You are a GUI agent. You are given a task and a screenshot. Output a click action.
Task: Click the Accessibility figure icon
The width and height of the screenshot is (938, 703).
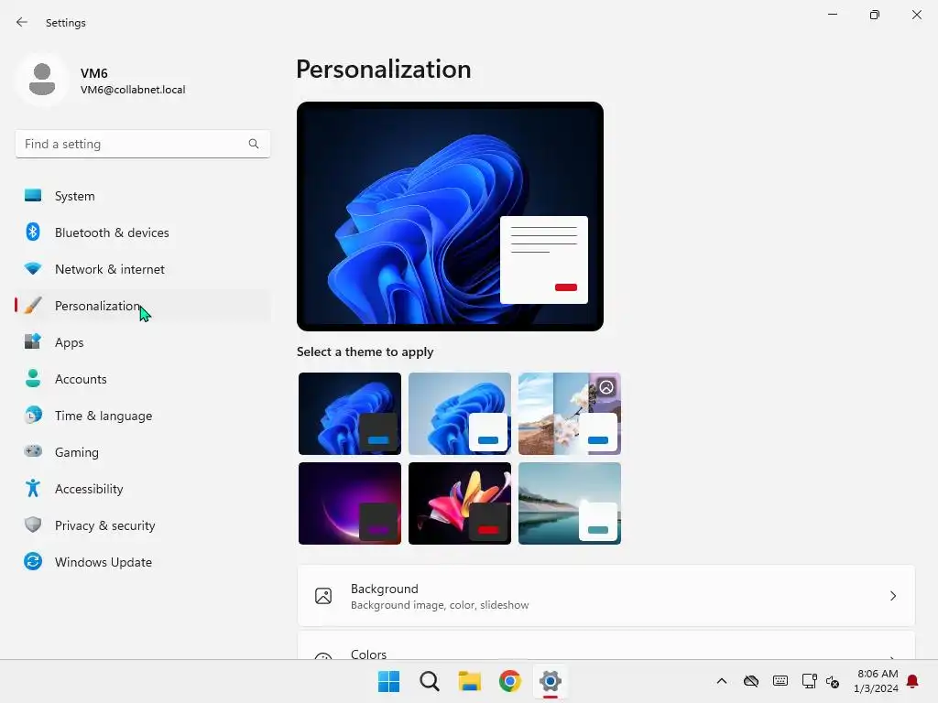point(33,489)
